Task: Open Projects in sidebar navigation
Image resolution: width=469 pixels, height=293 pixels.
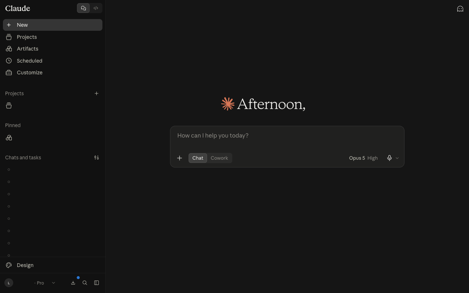Action: (52, 37)
